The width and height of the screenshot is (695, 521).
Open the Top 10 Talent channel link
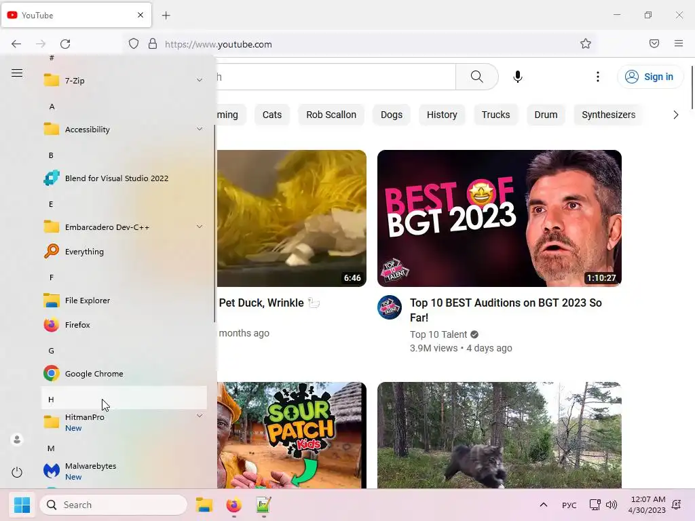click(438, 334)
